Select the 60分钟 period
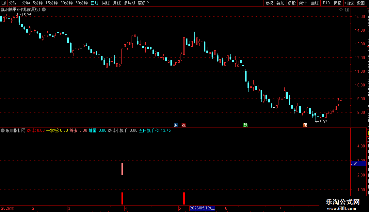This screenshot has width=369, height=212. click(81, 3)
